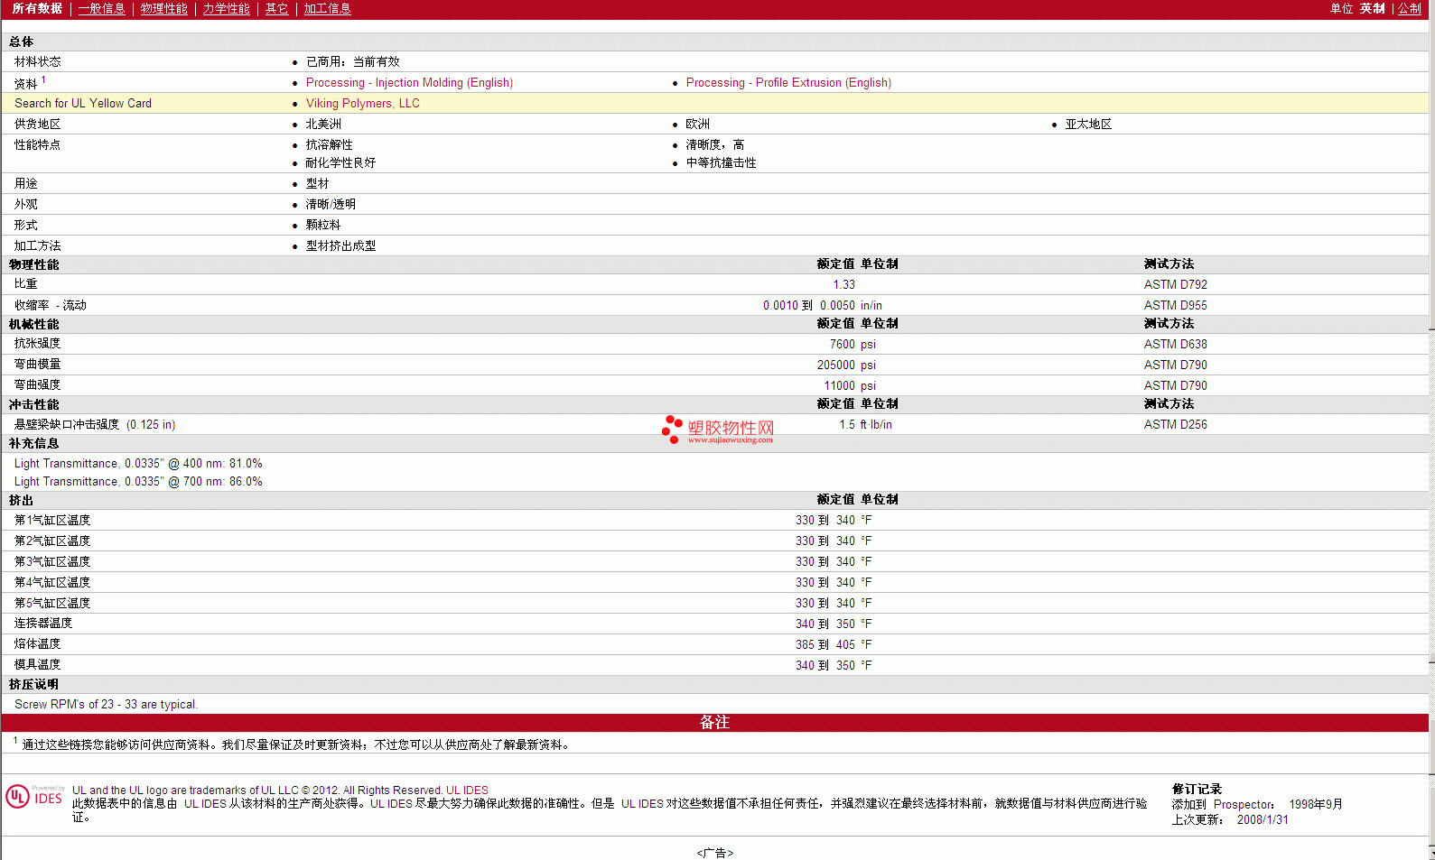This screenshot has height=860, width=1435.
Task: Click the ASTM D256 test method
Action: pos(1175,424)
